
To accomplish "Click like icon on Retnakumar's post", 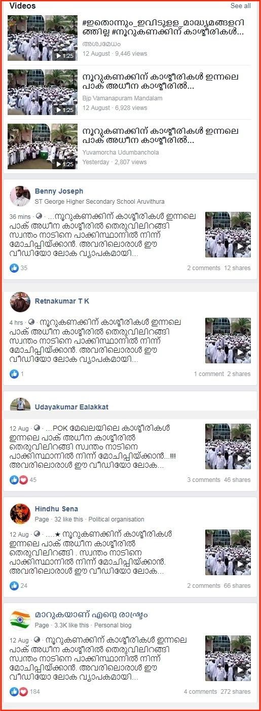I will (14, 374).
